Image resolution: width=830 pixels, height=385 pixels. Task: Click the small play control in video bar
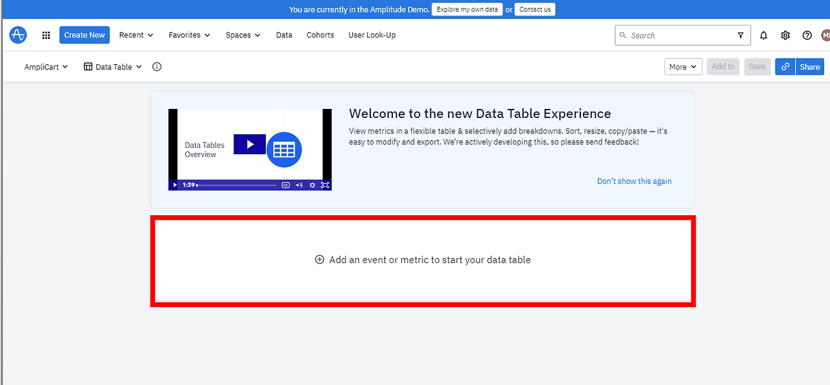click(175, 185)
